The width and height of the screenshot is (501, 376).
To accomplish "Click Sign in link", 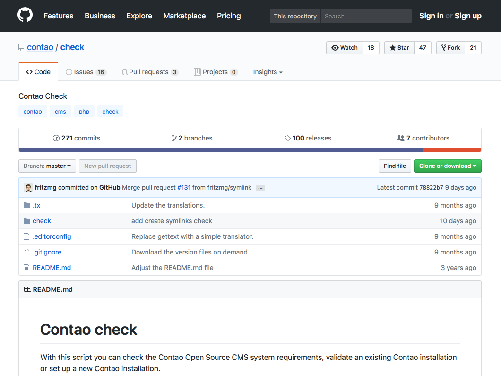I will [432, 16].
